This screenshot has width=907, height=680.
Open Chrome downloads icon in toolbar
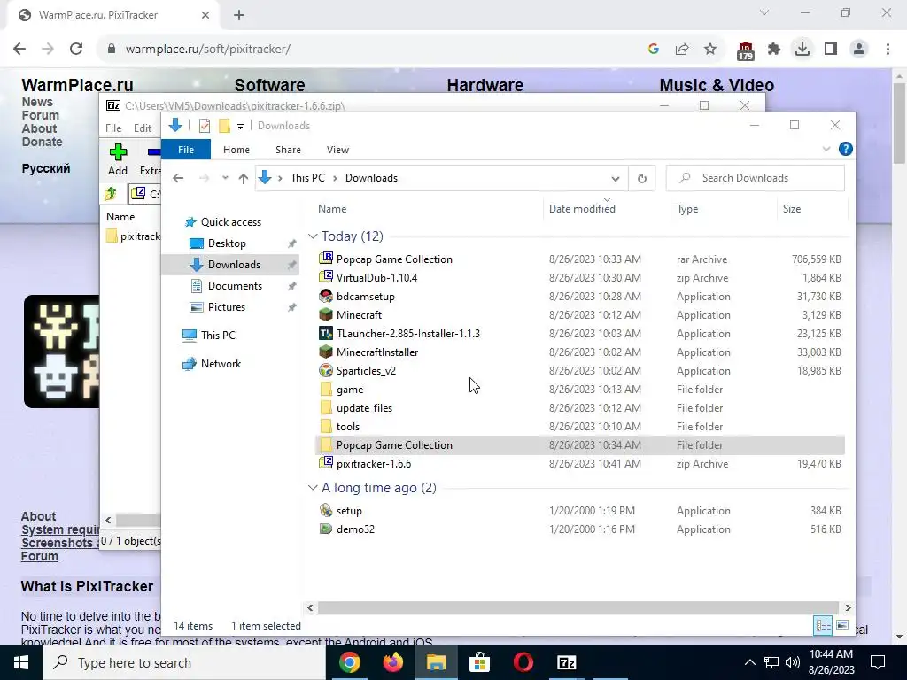coord(802,49)
